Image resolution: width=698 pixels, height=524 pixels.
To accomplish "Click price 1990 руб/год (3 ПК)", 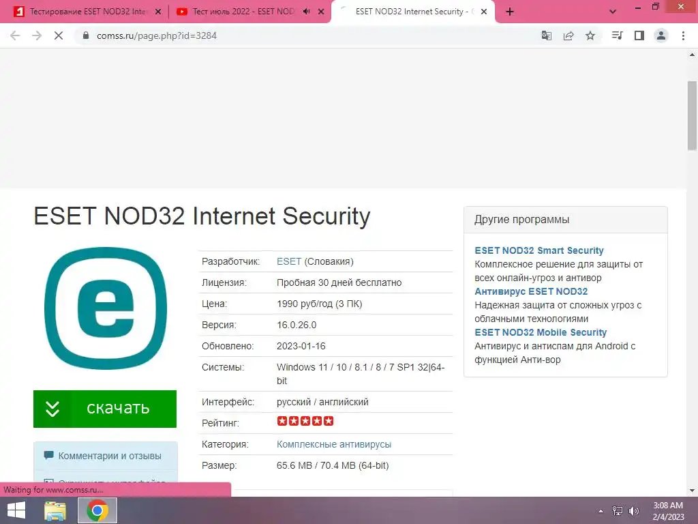I will point(319,304).
